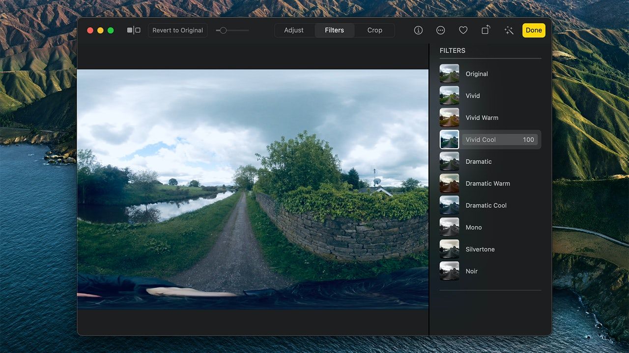Show the photo info panel
The height and width of the screenshot is (353, 629).
pyautogui.click(x=418, y=30)
